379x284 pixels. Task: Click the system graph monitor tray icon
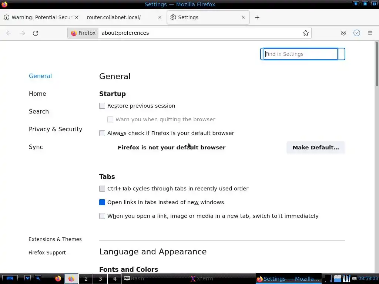346,278
